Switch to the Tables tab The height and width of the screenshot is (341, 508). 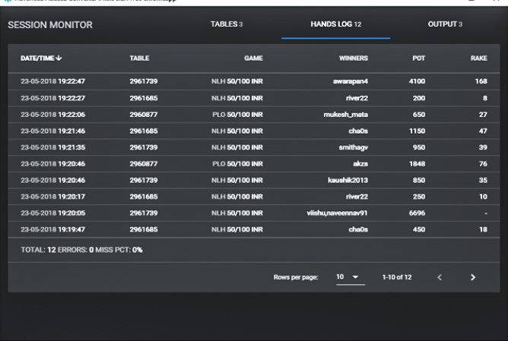[x=227, y=24]
